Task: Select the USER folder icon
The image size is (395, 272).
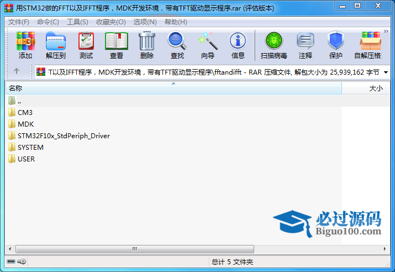Action: (x=12, y=159)
